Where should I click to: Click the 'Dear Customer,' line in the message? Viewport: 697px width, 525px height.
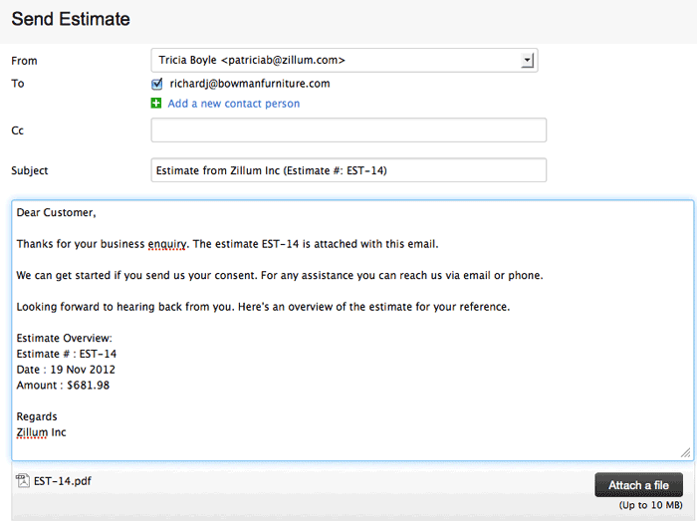tap(56, 212)
